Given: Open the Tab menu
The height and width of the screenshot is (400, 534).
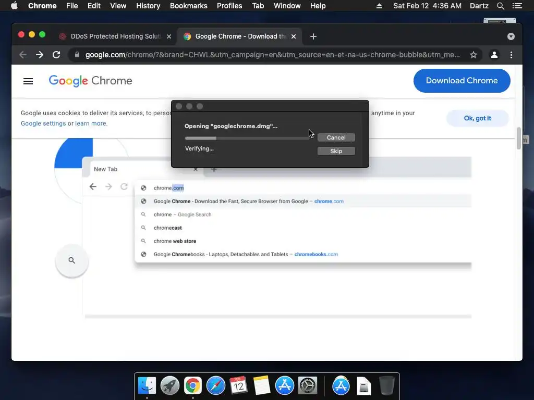Looking at the screenshot, I should click(x=258, y=6).
